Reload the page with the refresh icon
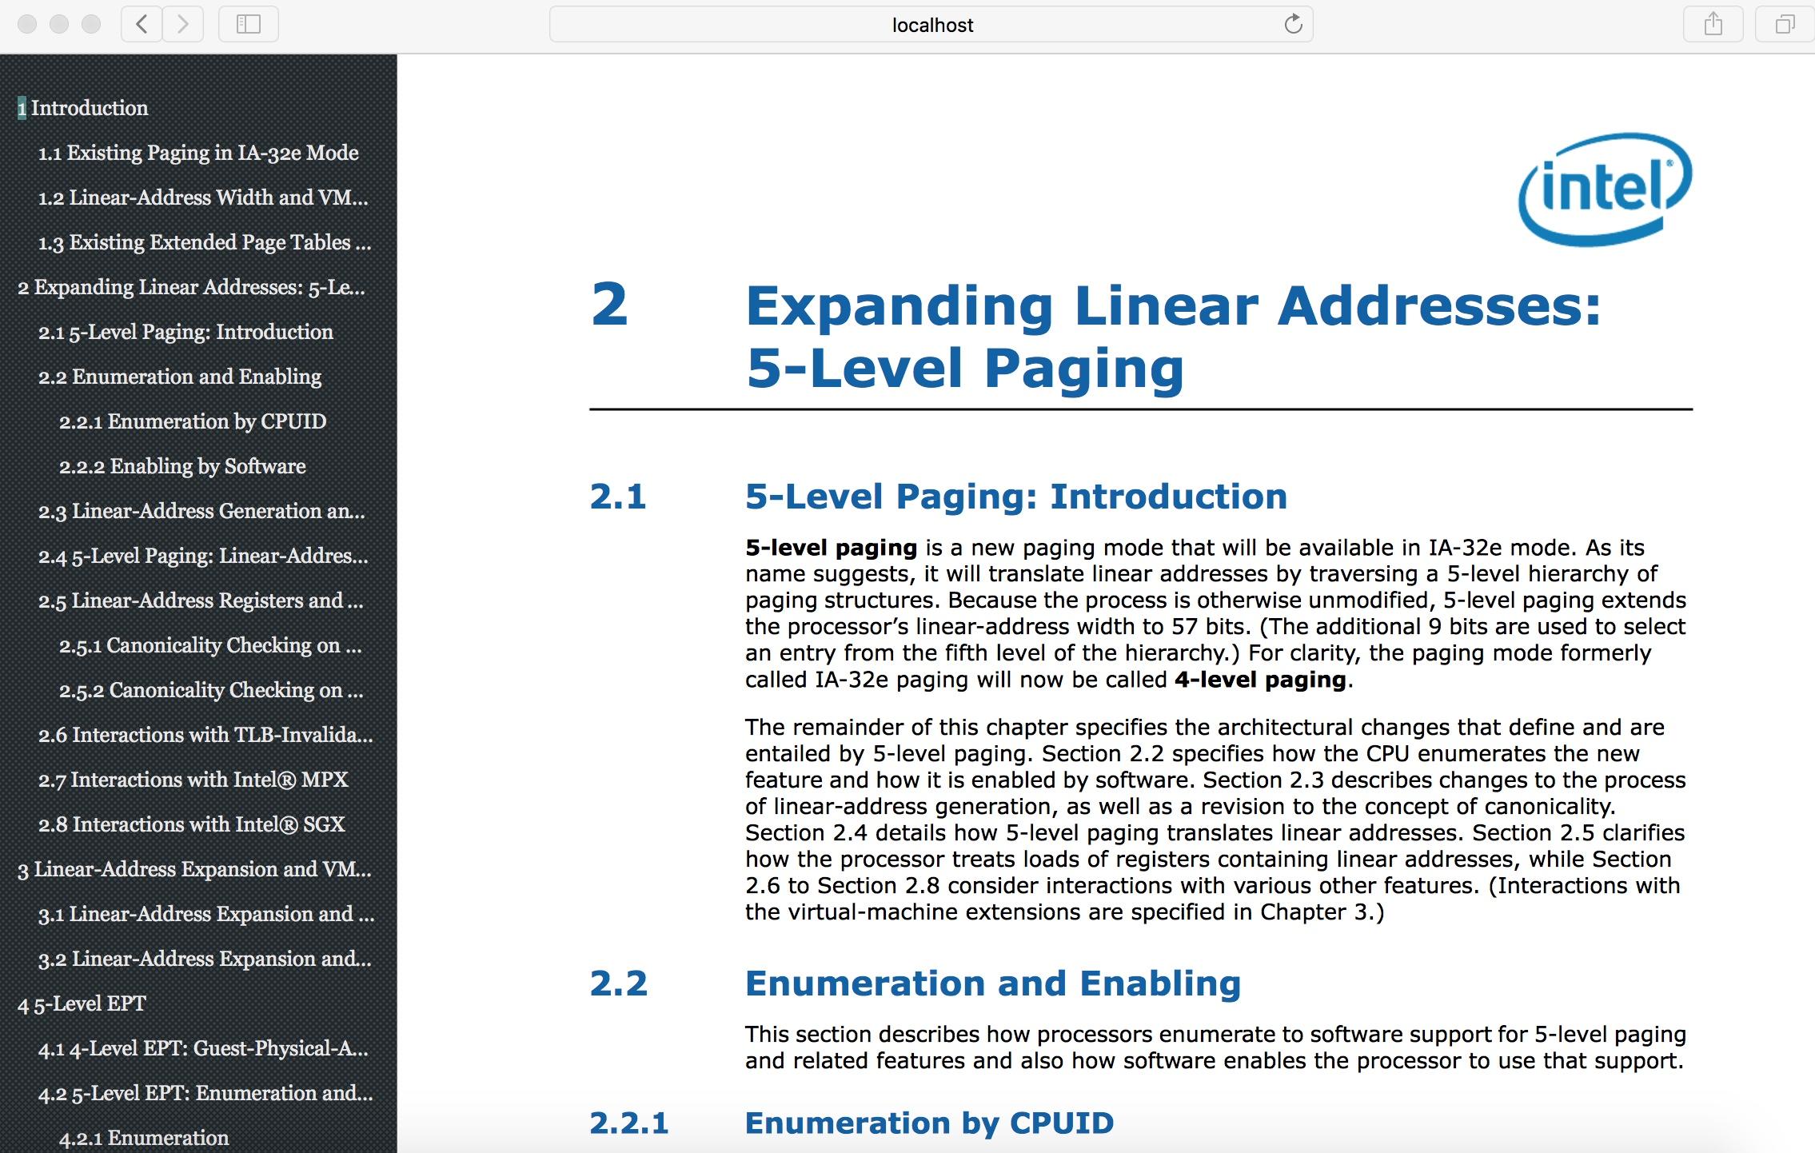Viewport: 1815px width, 1153px height. click(1293, 25)
